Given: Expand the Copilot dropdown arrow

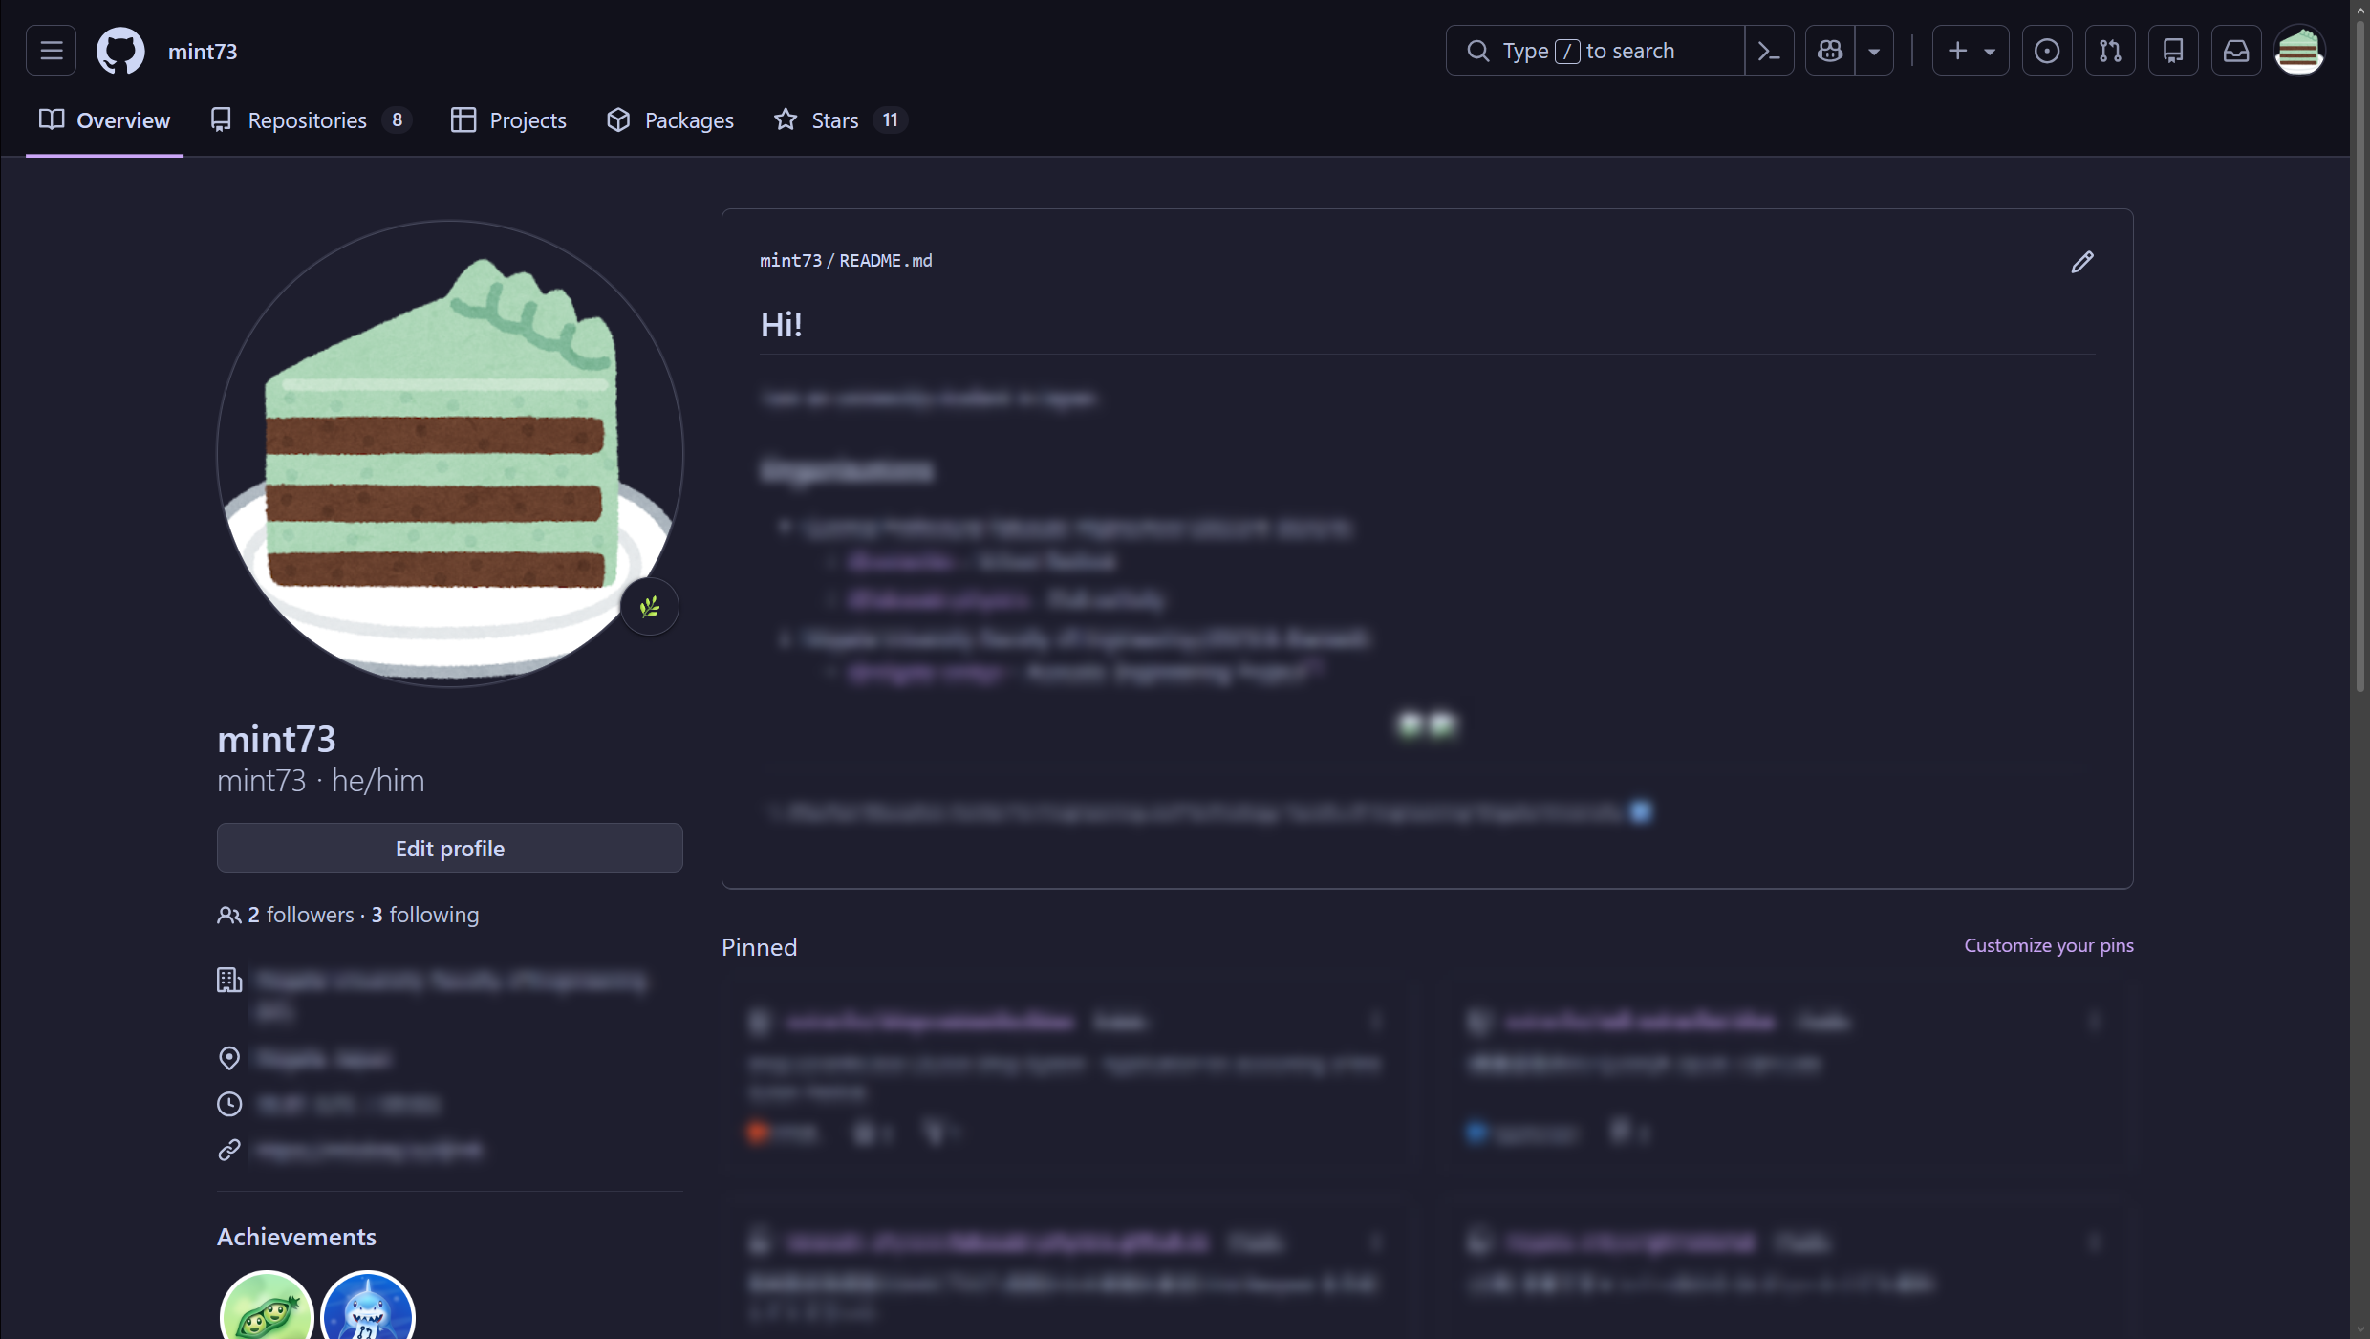Looking at the screenshot, I should [1874, 51].
